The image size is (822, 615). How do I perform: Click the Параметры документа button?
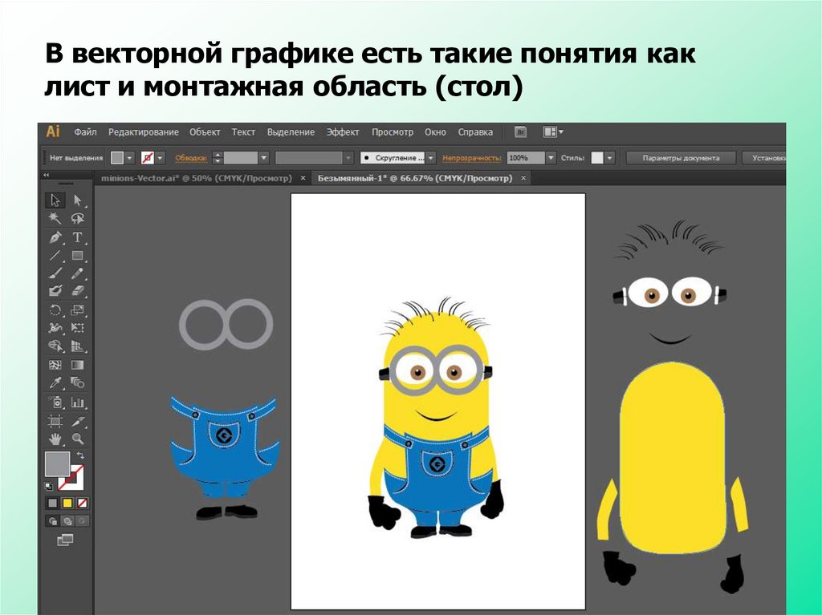pos(680,158)
